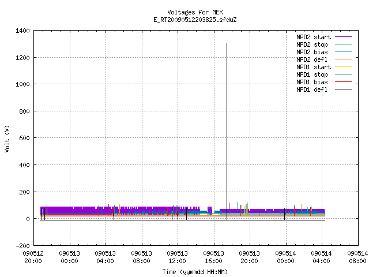Click the 400 y-axis tick label

tap(24, 165)
